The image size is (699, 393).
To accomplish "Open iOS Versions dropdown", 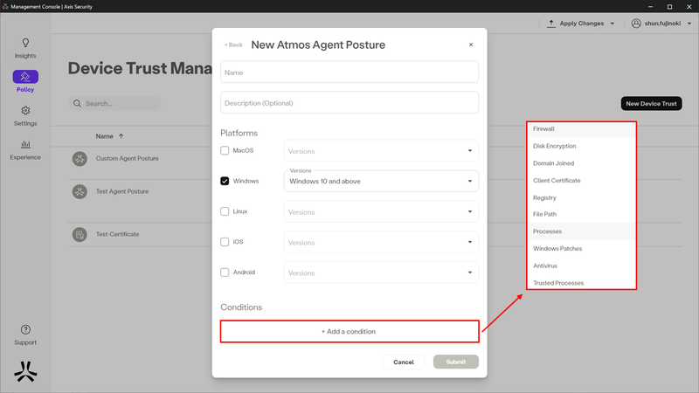I will pyautogui.click(x=381, y=242).
